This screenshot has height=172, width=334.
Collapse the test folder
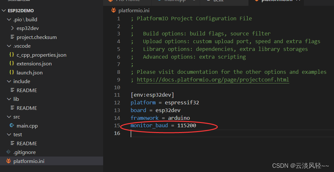9,134
